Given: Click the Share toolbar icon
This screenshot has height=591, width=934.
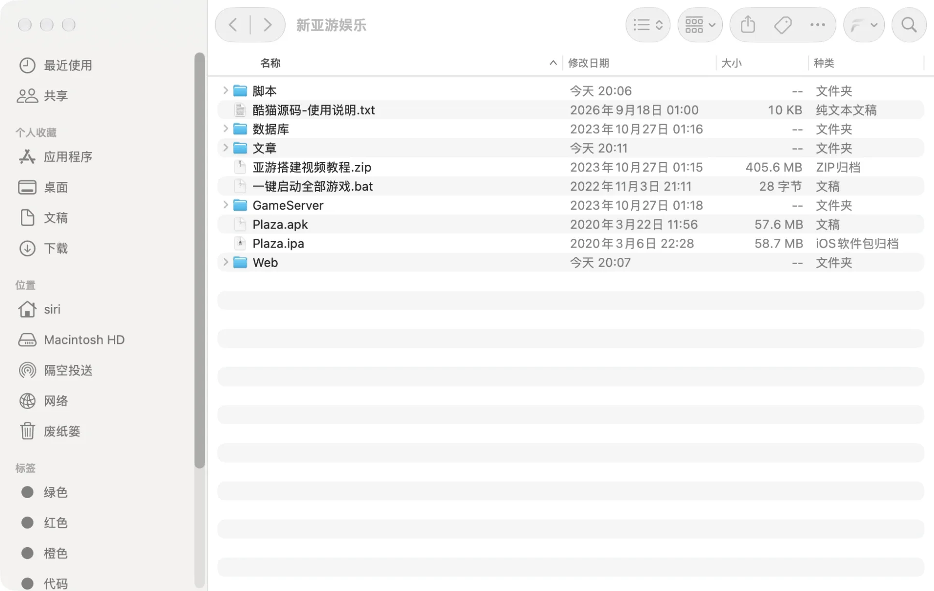Looking at the screenshot, I should (748, 25).
